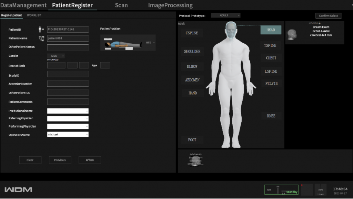Go to the ImageProcessing tab
353x199 pixels.
[170, 5]
